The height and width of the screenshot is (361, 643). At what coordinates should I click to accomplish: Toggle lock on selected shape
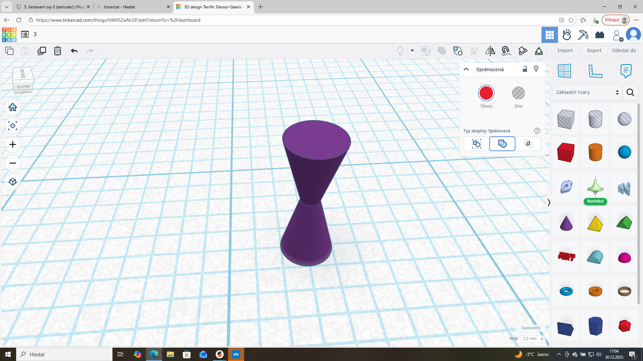point(525,69)
